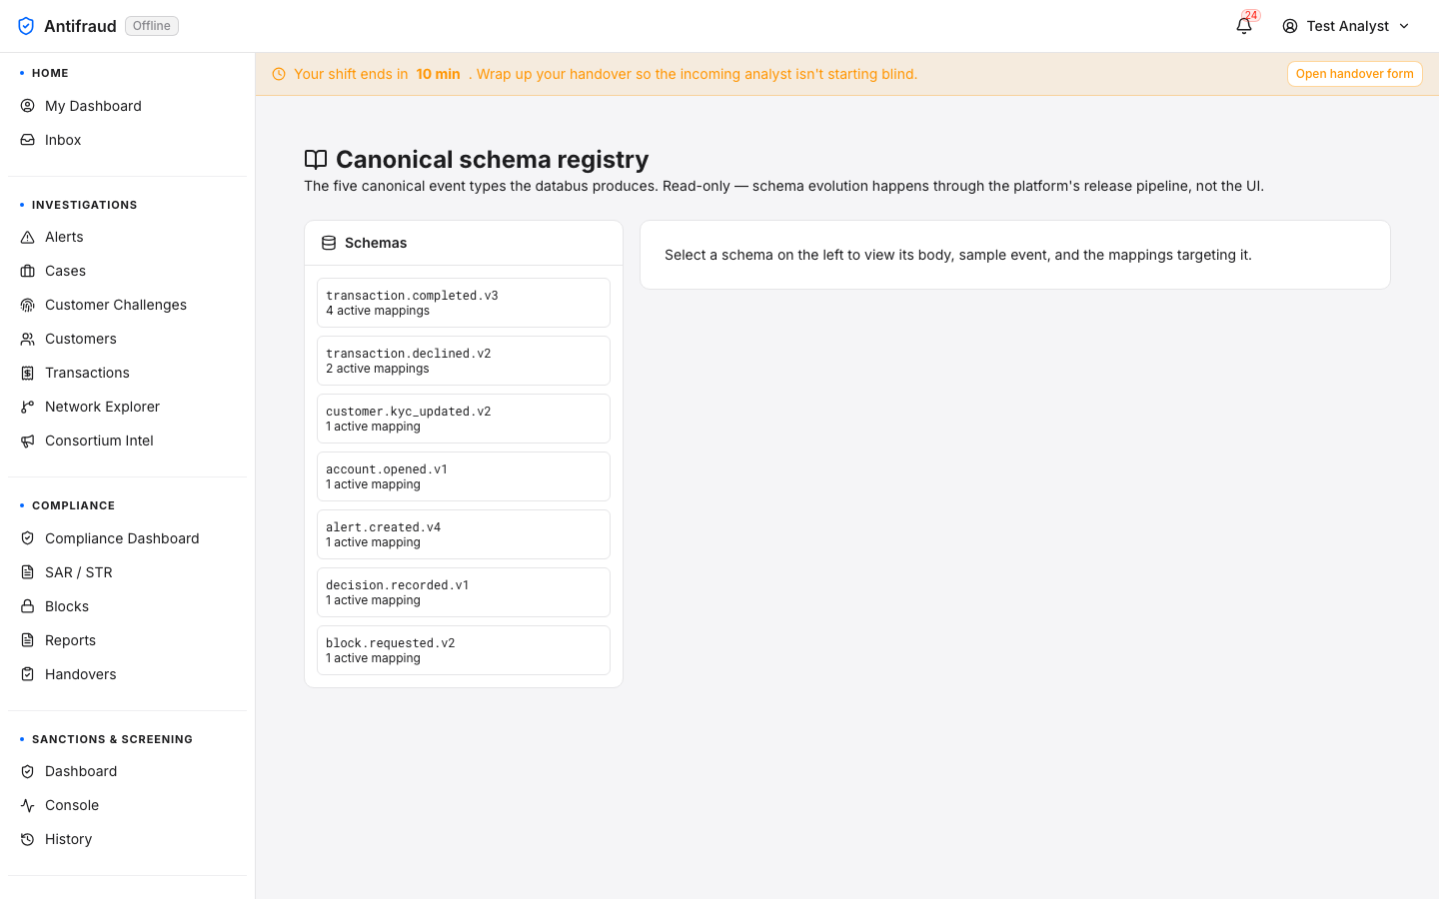This screenshot has height=899, width=1439.
Task: Click the Canonical schema registry heading
Action: point(493,159)
